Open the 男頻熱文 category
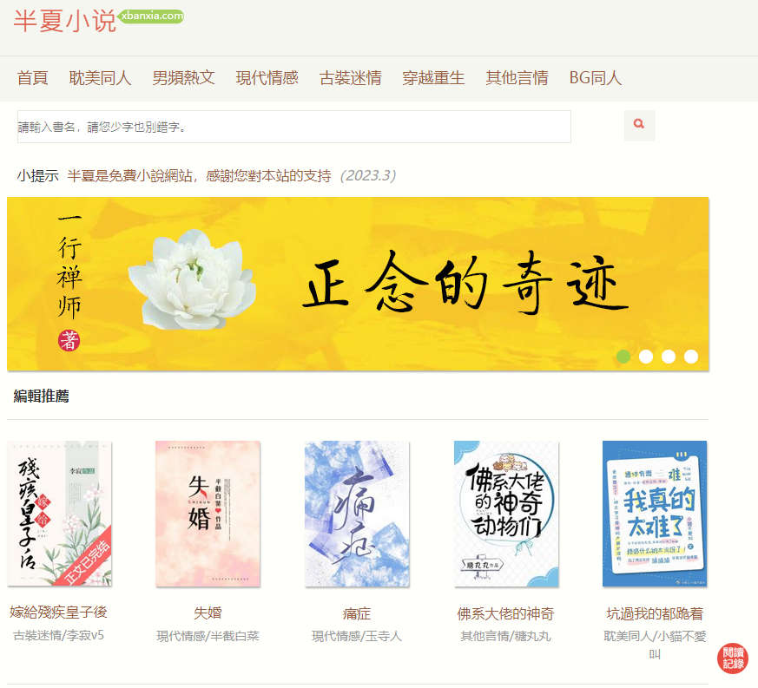 click(x=184, y=78)
